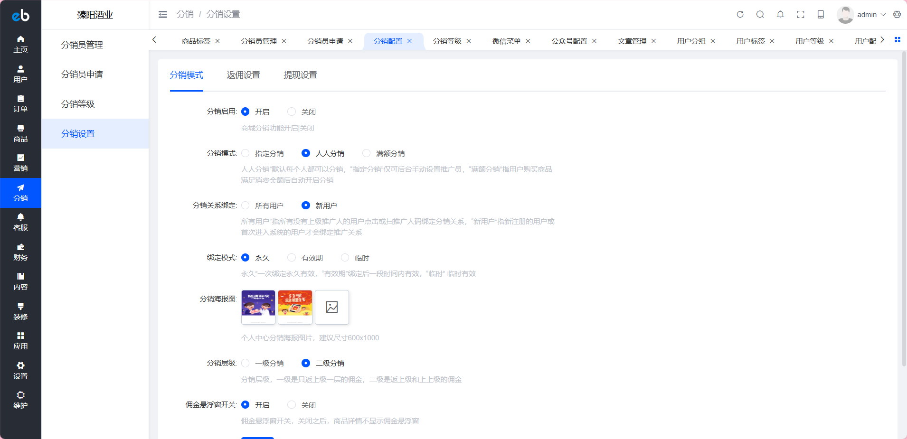907x439 pixels.
Task: Open the 营销 marketing sidebar icon
Action: pyautogui.click(x=20, y=163)
